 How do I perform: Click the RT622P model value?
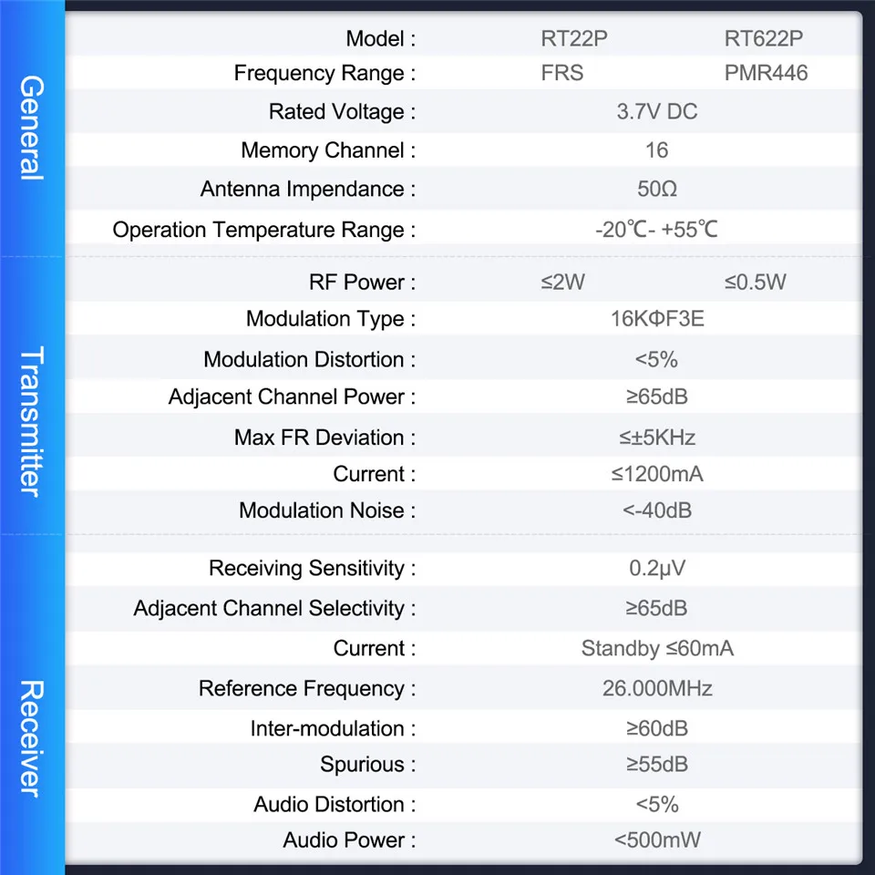coord(764,38)
